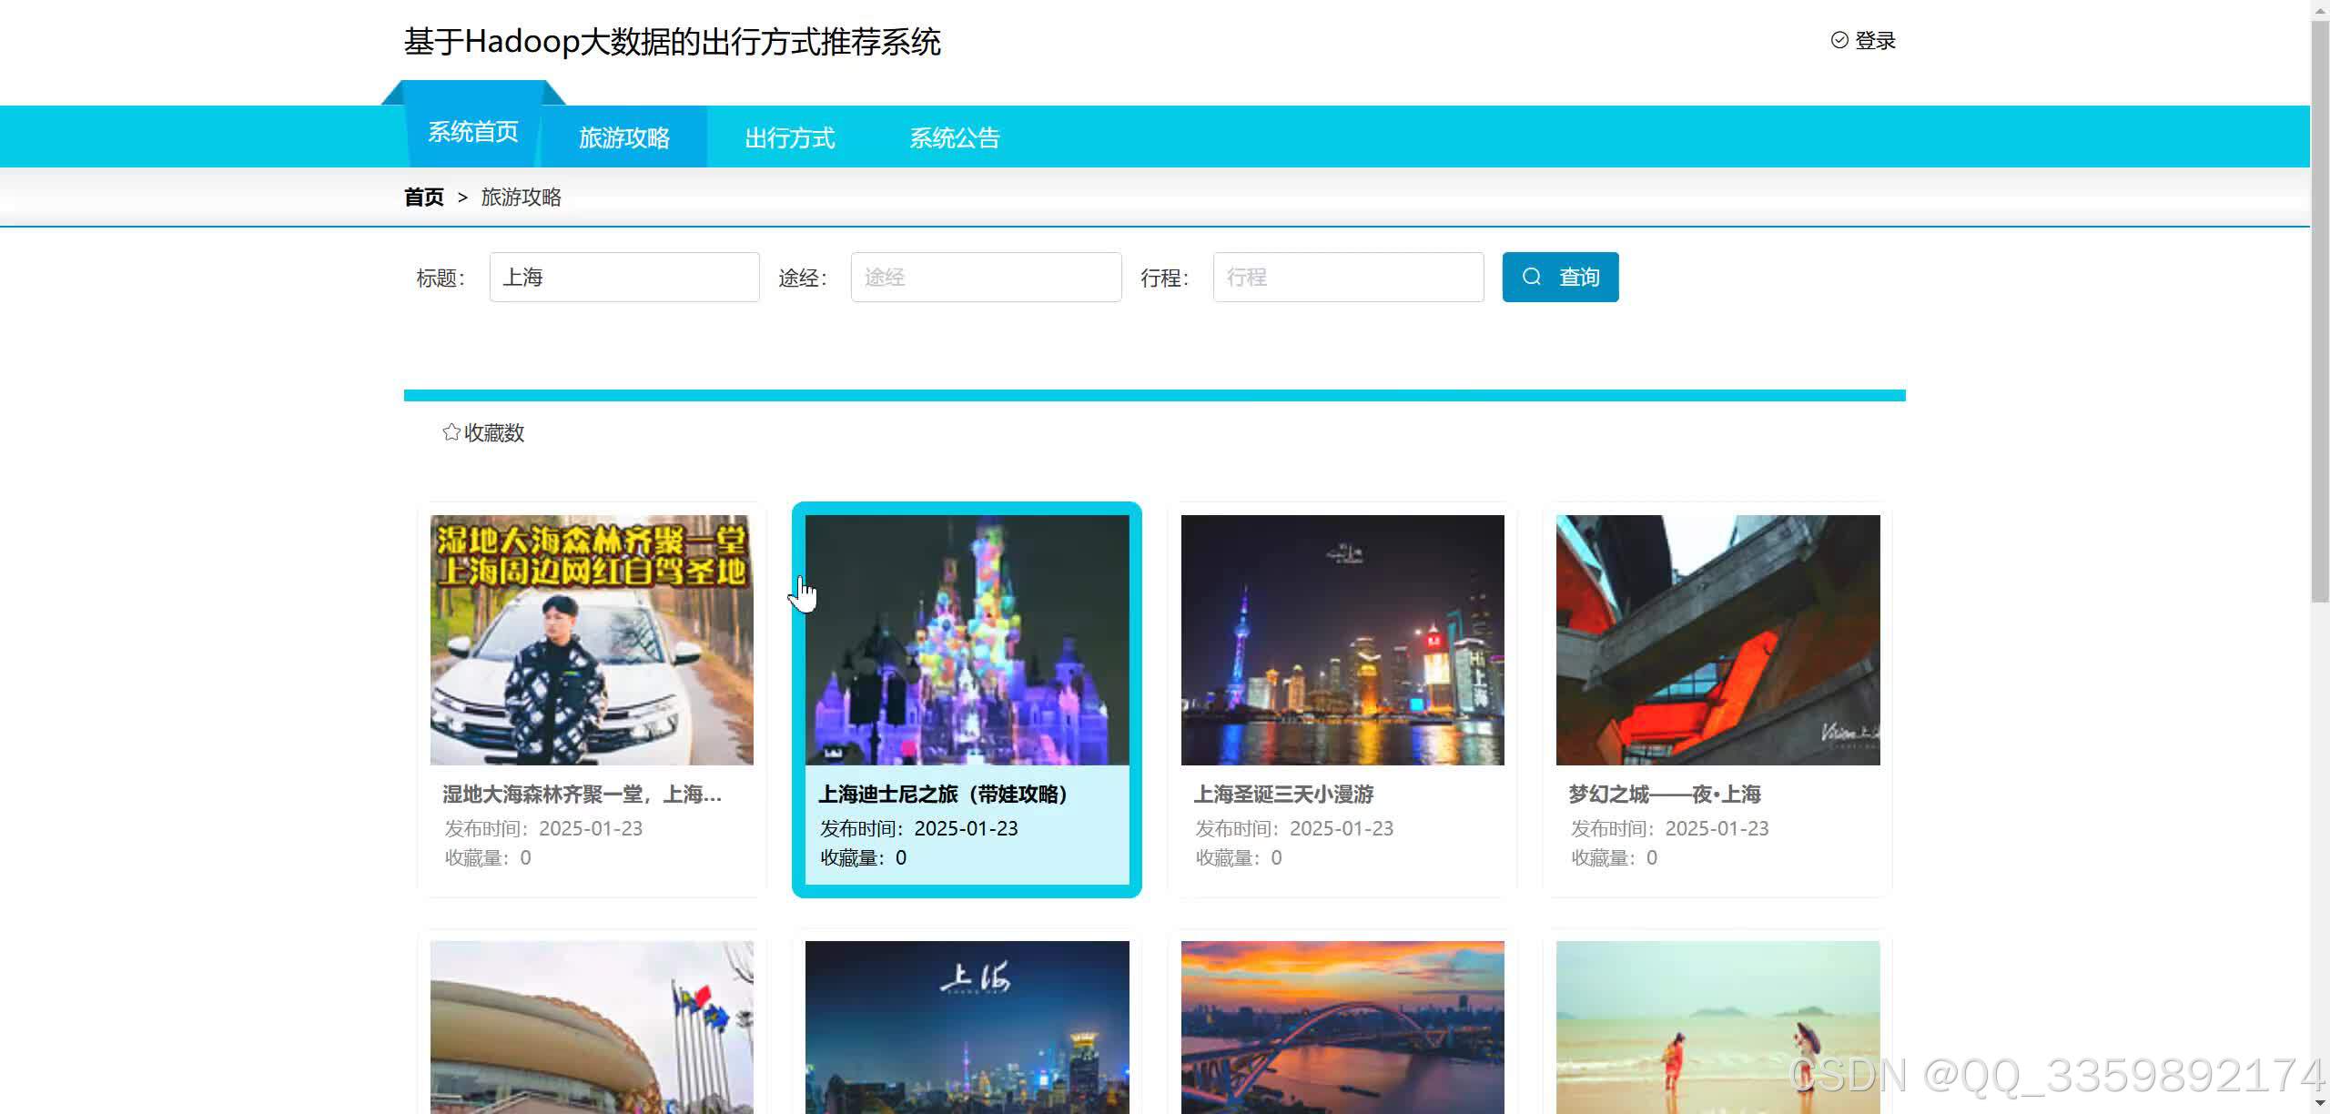Screen dimensions: 2330x1114
Task: Click the scrollbar down arrow
Action: (2320, 1104)
